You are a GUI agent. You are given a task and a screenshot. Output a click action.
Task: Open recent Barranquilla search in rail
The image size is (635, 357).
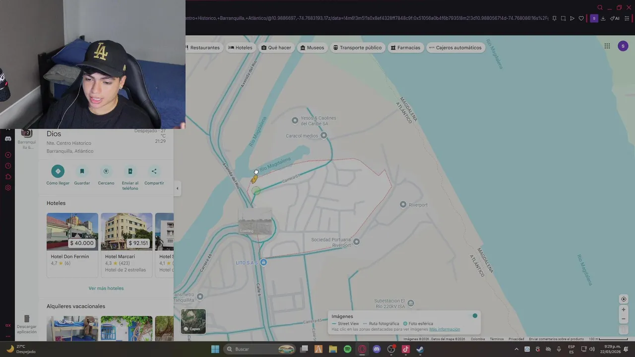point(27,139)
